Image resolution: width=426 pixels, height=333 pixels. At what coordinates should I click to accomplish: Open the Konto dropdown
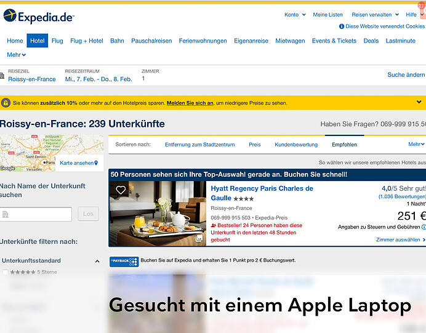pyautogui.click(x=295, y=15)
